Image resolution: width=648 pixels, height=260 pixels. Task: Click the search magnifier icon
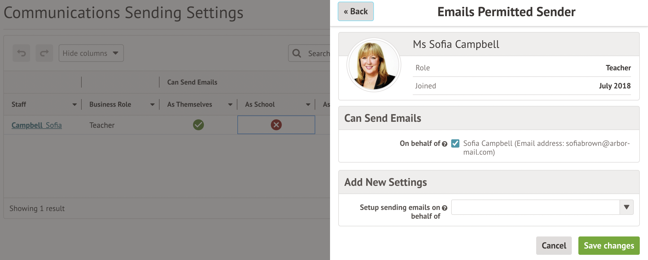point(297,53)
